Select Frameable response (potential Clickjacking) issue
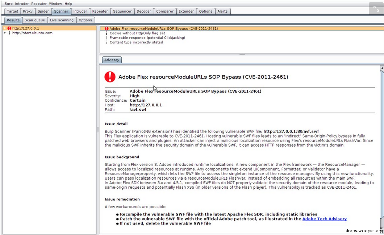 pos(147,38)
